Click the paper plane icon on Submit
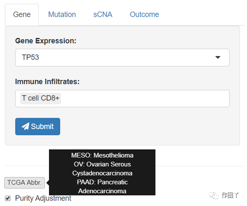Viewport: 247px width, 206px height. pos(26,126)
